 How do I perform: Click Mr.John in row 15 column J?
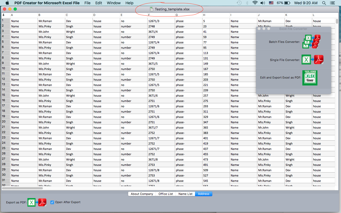point(271,96)
